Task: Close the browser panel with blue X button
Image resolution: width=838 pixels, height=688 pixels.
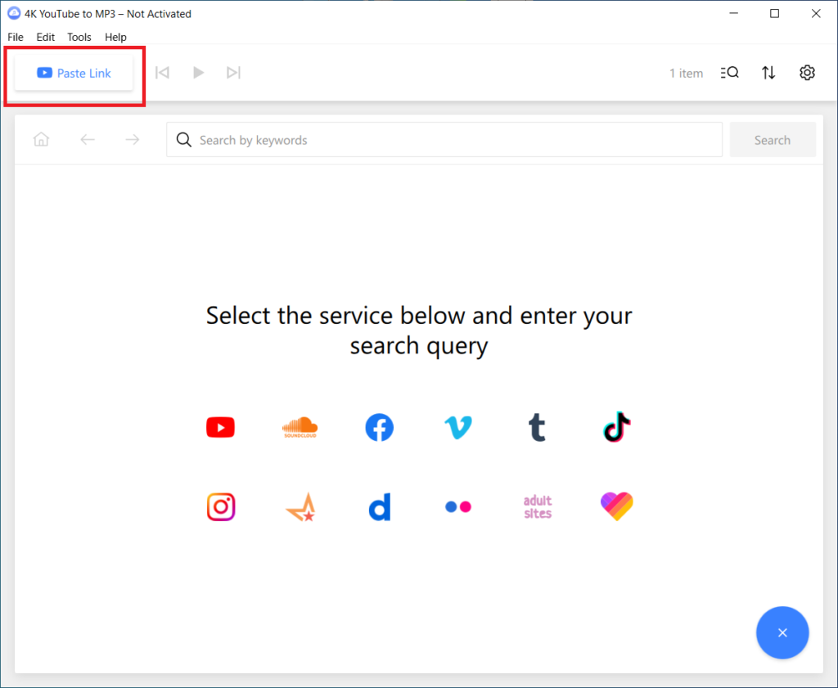Action: pos(782,632)
